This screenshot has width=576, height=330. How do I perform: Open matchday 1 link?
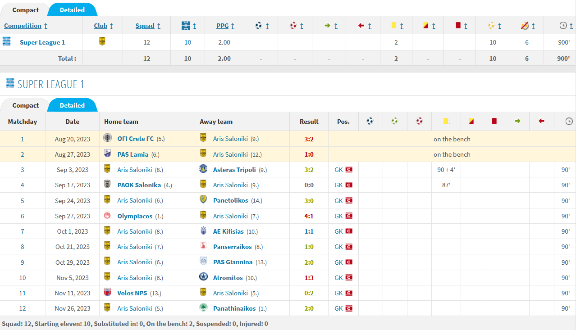(x=23, y=139)
